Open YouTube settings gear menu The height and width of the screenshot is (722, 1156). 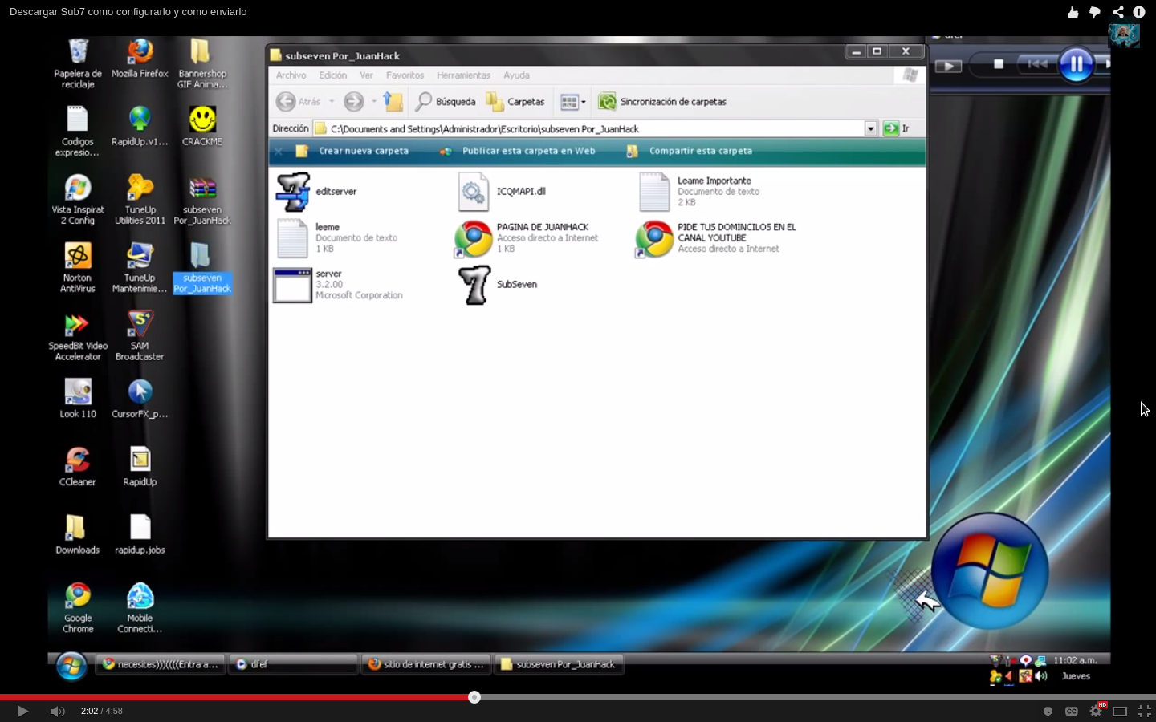point(1096,711)
